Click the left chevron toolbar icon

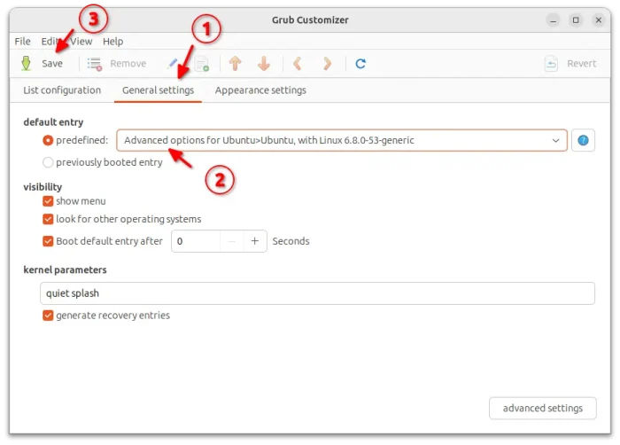(298, 63)
